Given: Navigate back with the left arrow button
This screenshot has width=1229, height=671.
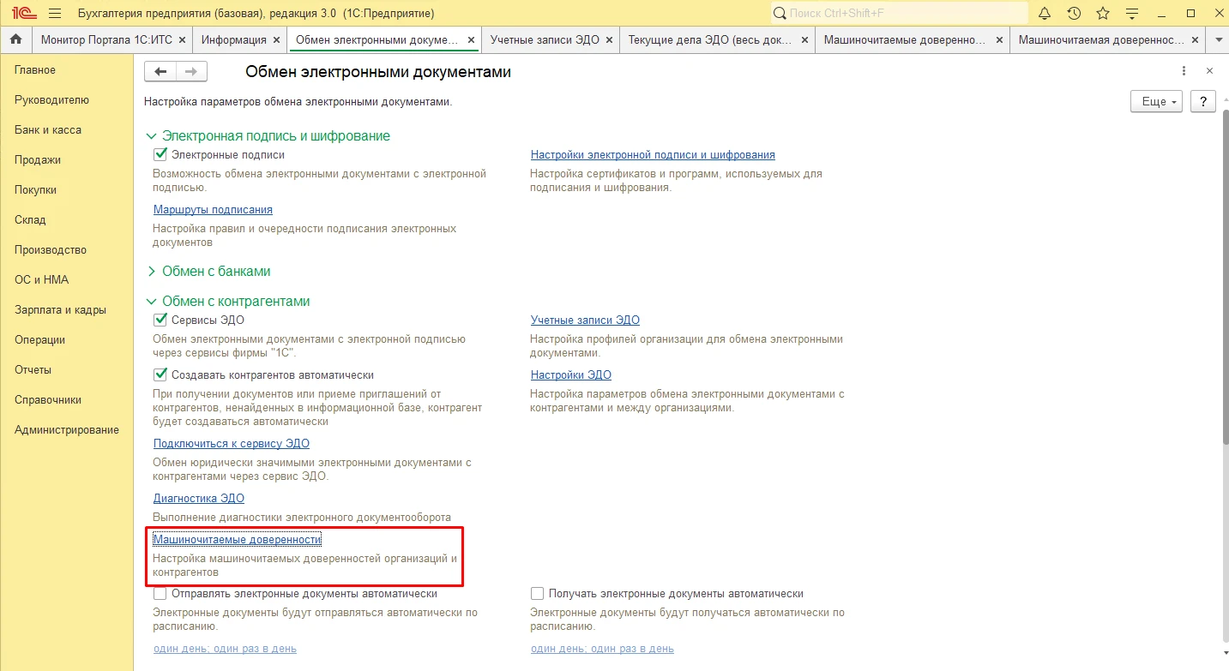Looking at the screenshot, I should (160, 72).
